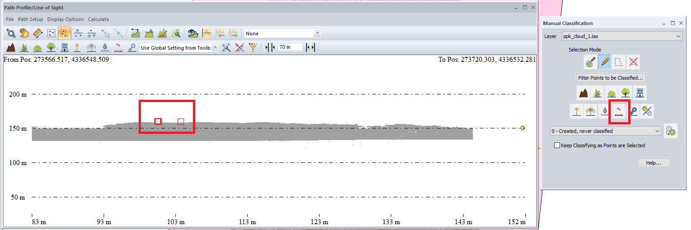Classify as Ground in Manual Classification panel

pos(583,93)
